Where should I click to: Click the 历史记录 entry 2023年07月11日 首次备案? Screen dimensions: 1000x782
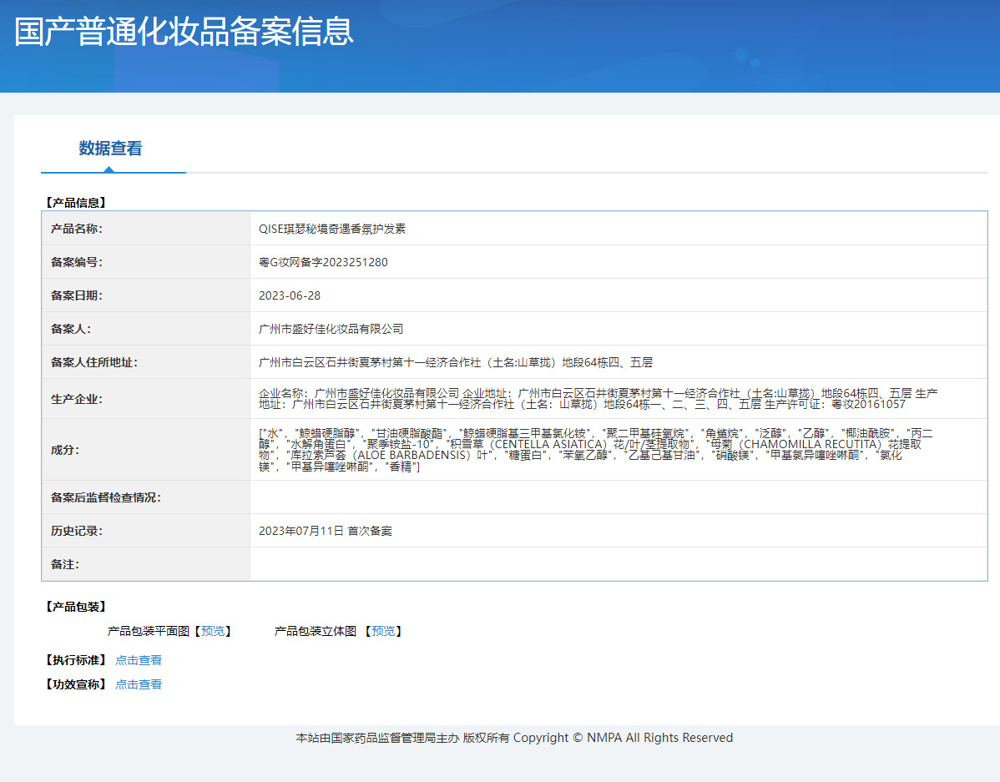point(325,531)
